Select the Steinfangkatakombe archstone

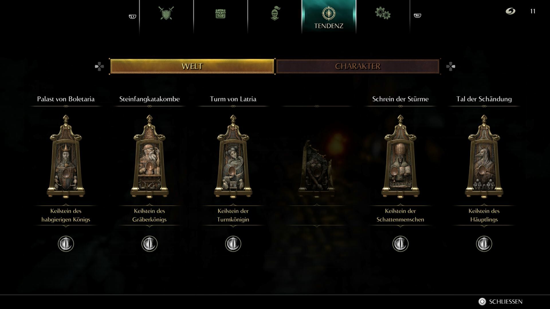tap(150, 157)
